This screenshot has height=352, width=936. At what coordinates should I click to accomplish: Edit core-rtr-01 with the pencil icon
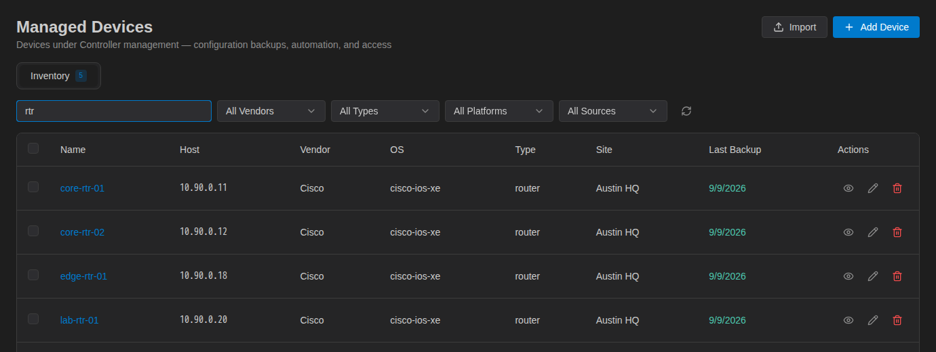pyautogui.click(x=873, y=188)
